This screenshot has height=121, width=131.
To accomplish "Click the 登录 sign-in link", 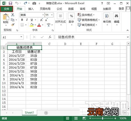I will (122, 9).
